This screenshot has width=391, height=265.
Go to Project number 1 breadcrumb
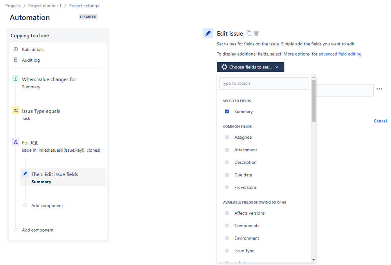pyautogui.click(x=45, y=5)
